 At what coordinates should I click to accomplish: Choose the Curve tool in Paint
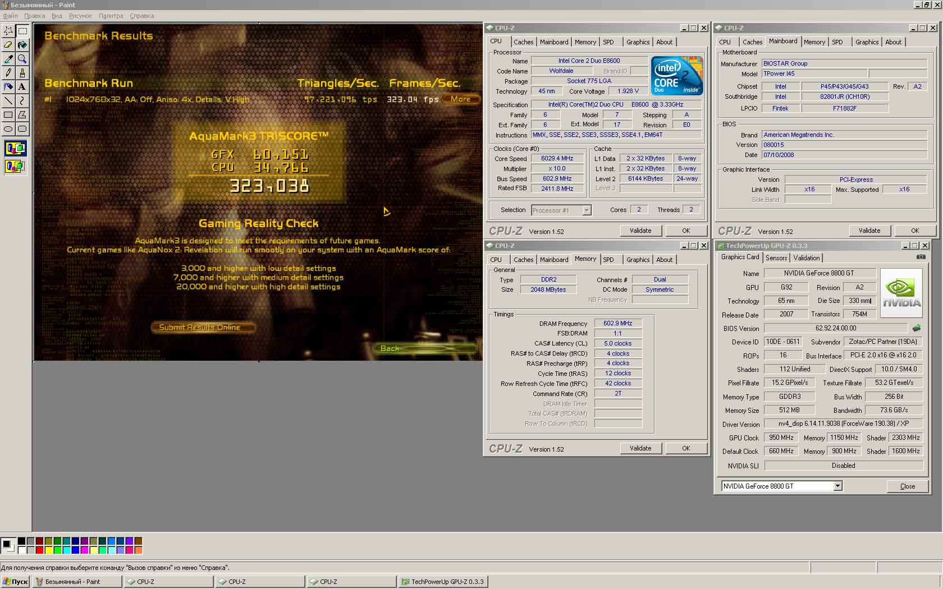22,100
